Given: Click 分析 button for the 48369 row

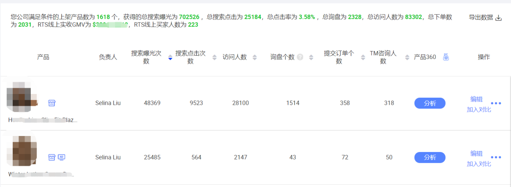Looking at the screenshot, I should point(430,103).
